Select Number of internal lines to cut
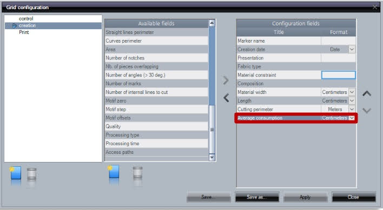Image resolution: width=383 pixels, height=210 pixels. [156, 92]
